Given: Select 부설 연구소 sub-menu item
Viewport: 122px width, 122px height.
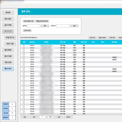Looking at the screenshot, I should click(10, 38).
